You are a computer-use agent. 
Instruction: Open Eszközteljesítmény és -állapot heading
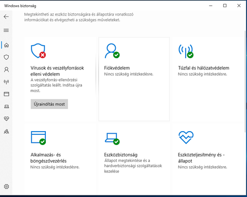pyautogui.click(x=201, y=158)
